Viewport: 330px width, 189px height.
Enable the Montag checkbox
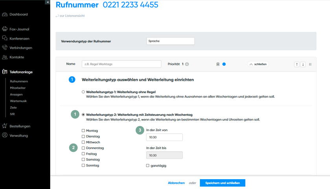coord(83,130)
